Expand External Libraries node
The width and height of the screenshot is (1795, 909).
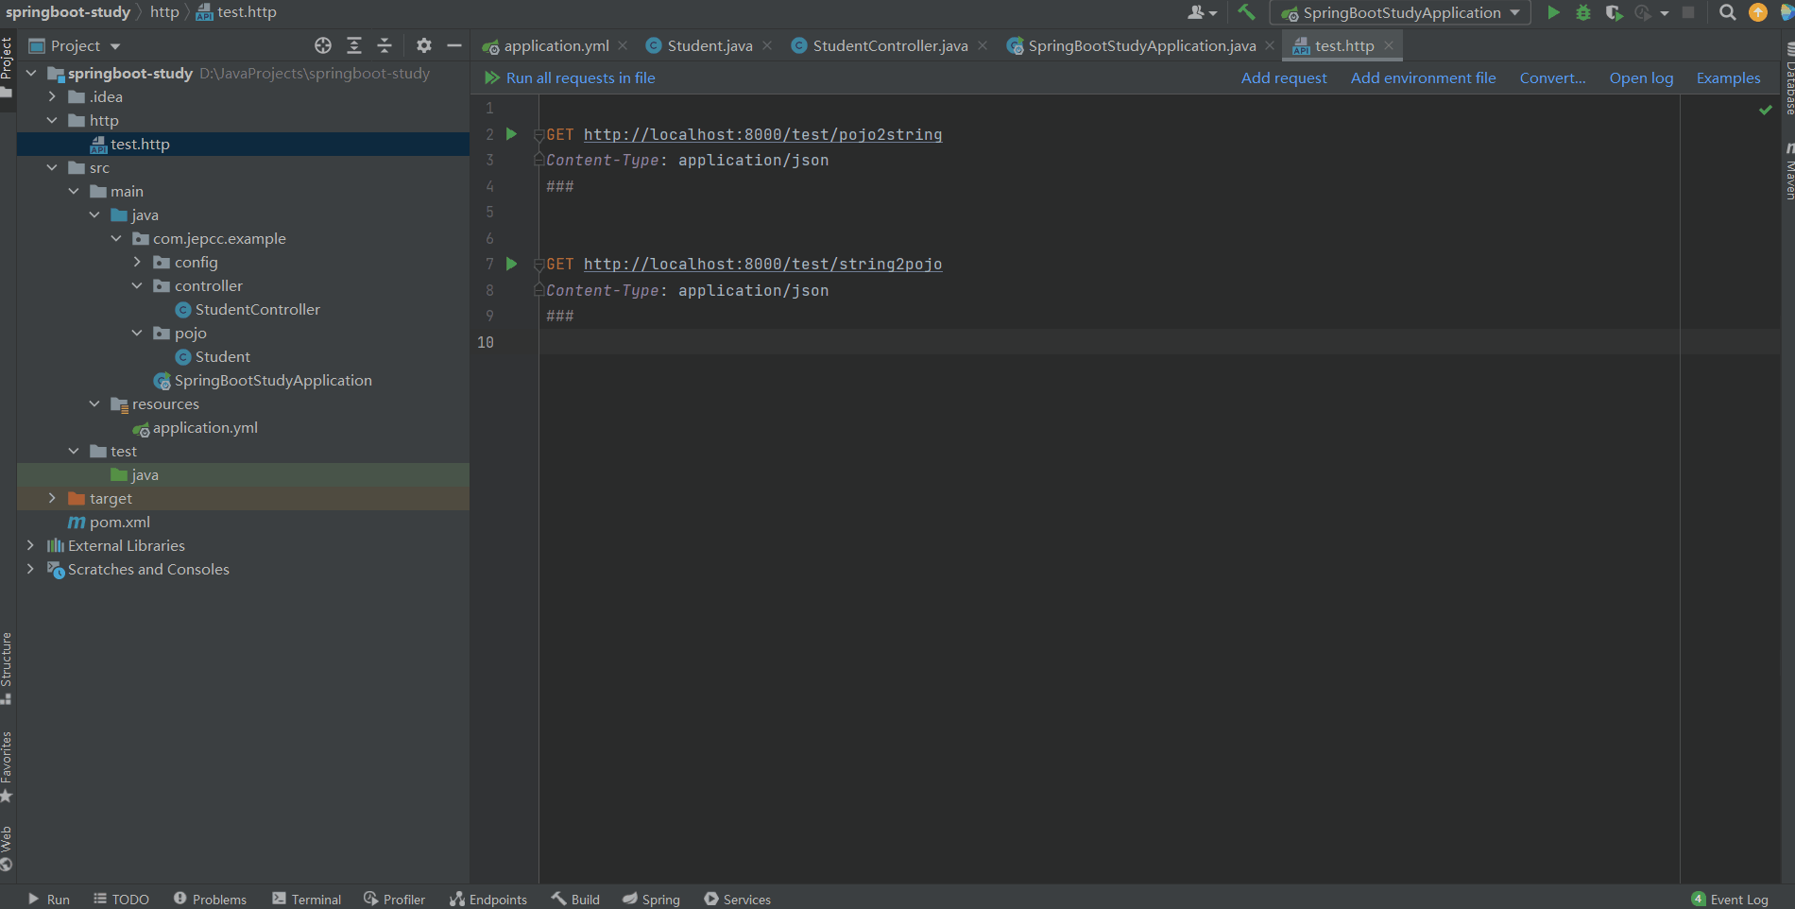tap(31, 545)
